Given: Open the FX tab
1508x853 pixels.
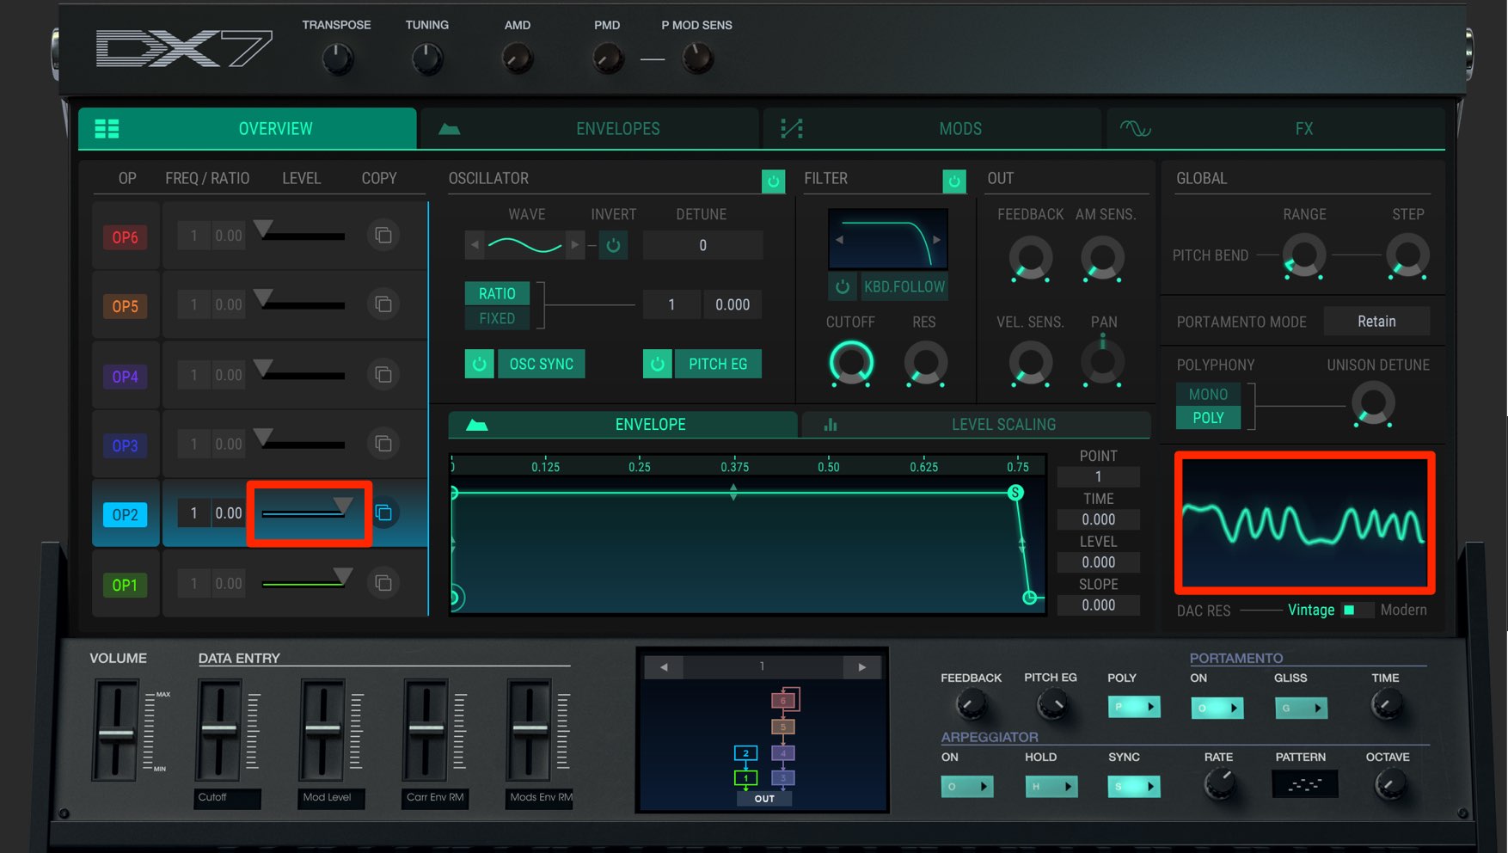Looking at the screenshot, I should (1275, 129).
